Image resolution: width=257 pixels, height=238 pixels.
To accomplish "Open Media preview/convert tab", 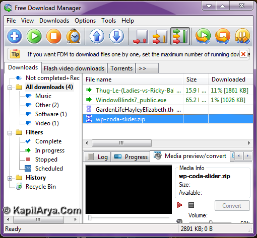I will (190, 156).
